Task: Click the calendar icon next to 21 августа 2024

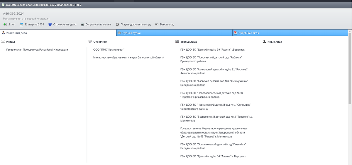Action: [21, 25]
